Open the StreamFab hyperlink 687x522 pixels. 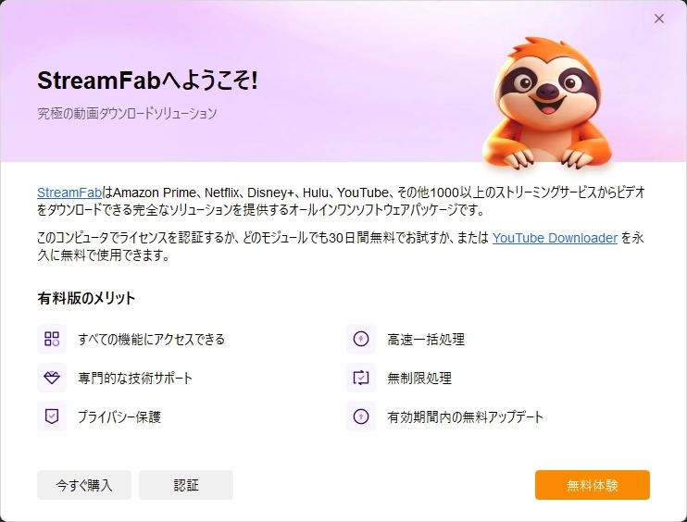(69, 193)
